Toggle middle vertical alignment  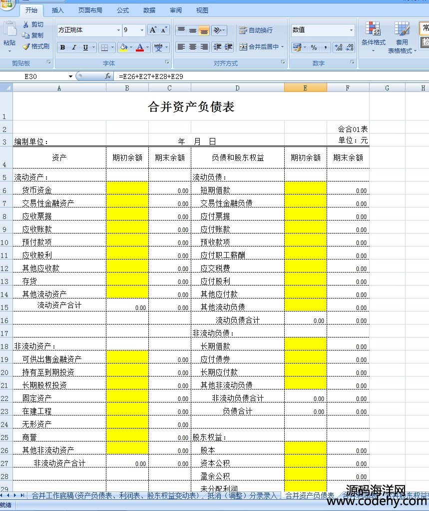[x=193, y=30]
